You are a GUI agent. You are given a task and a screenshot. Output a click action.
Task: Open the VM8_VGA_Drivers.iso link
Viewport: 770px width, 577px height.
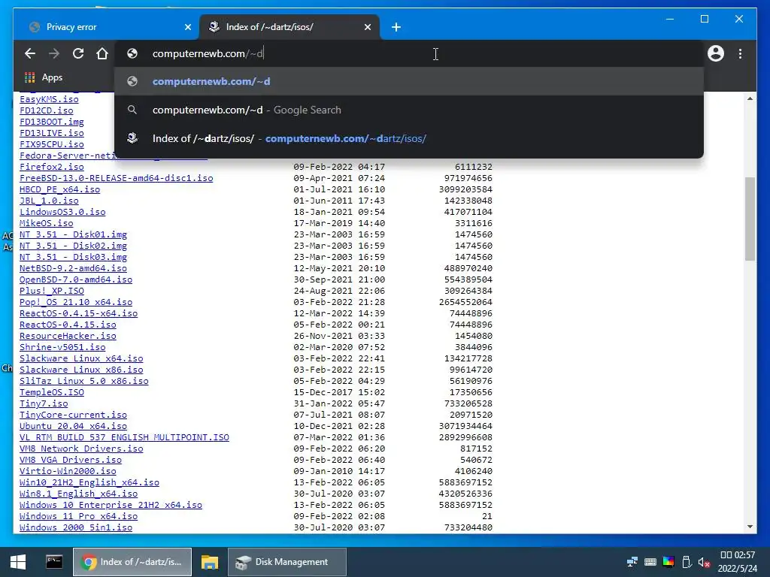[x=71, y=461]
